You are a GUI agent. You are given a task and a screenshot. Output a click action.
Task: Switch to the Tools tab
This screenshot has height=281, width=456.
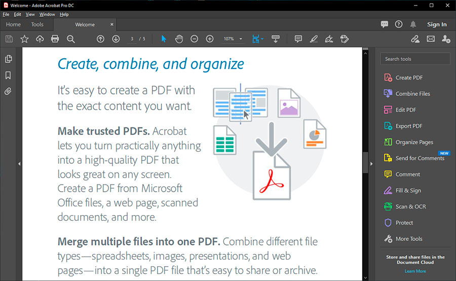pyautogui.click(x=37, y=24)
